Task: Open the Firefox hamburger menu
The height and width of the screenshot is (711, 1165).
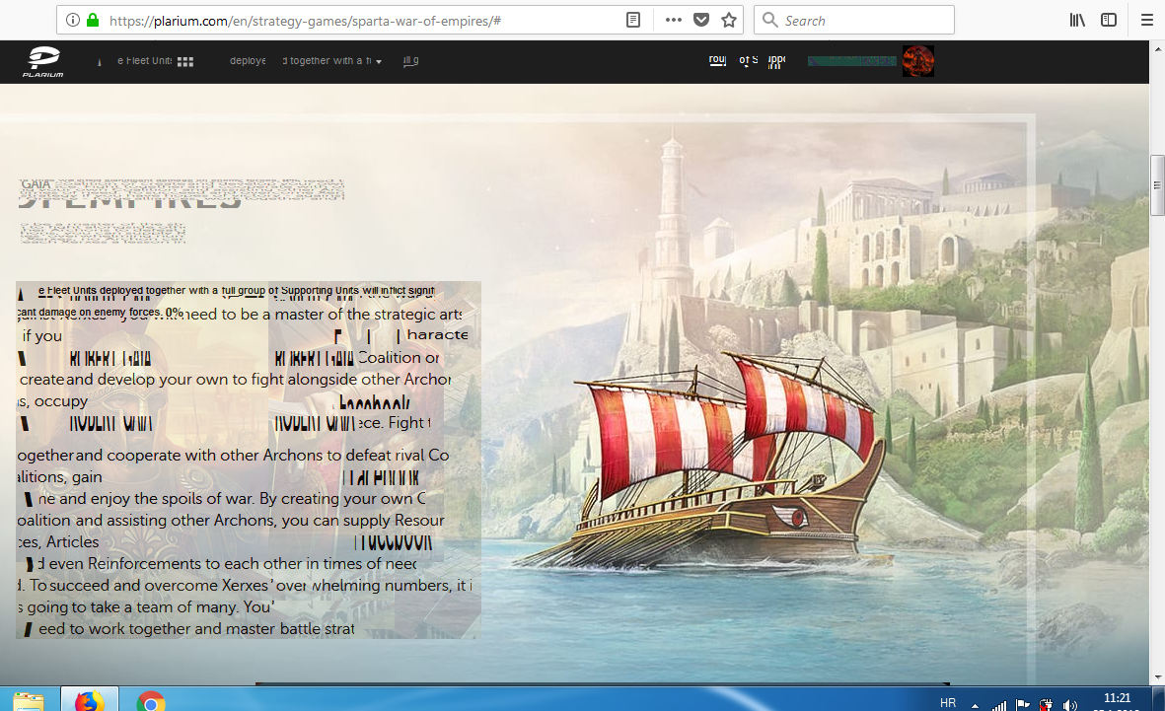Action: 1146,20
